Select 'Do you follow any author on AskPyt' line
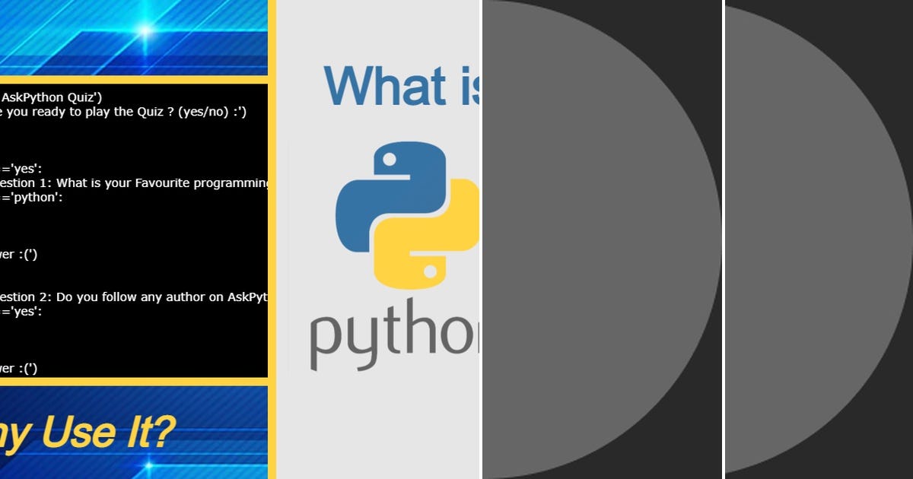The height and width of the screenshot is (479, 913). [134, 297]
